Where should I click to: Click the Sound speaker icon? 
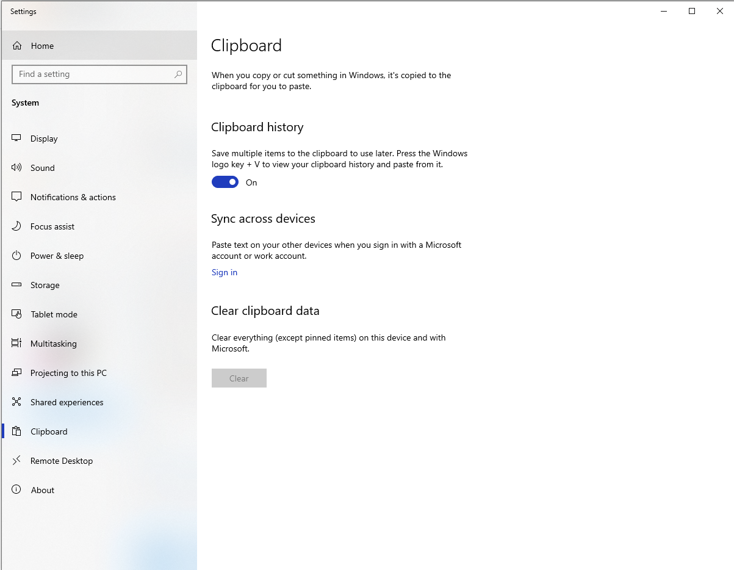pos(16,168)
